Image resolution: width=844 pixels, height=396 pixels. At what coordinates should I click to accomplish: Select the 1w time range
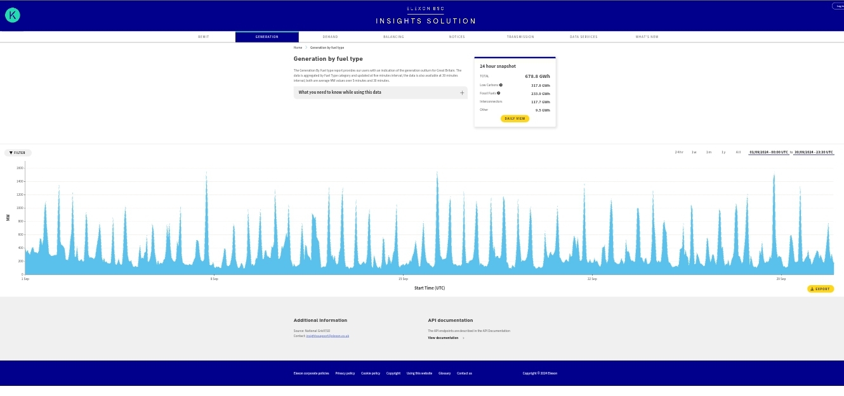point(694,152)
